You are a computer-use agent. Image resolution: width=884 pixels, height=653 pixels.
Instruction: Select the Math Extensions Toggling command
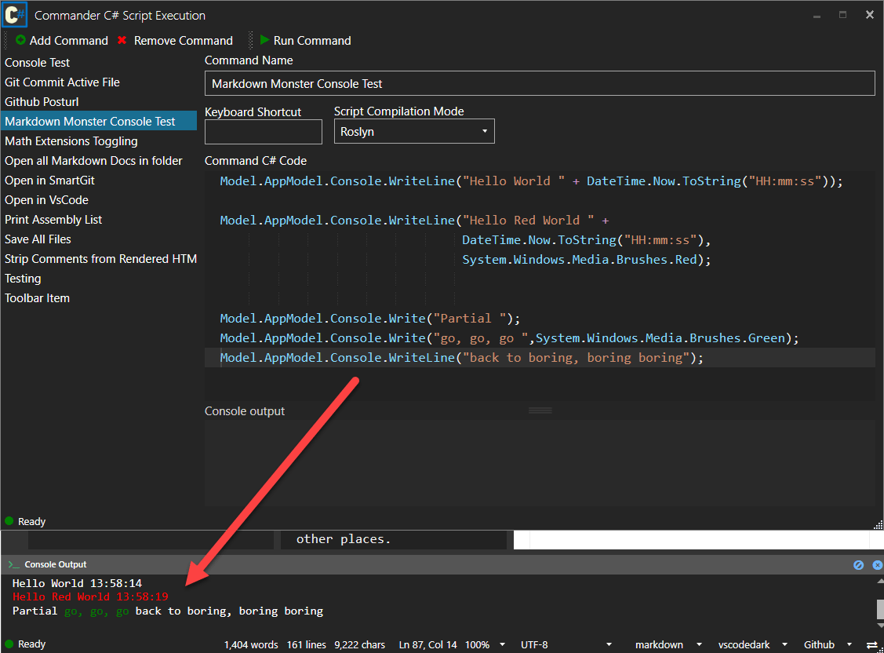[99, 141]
